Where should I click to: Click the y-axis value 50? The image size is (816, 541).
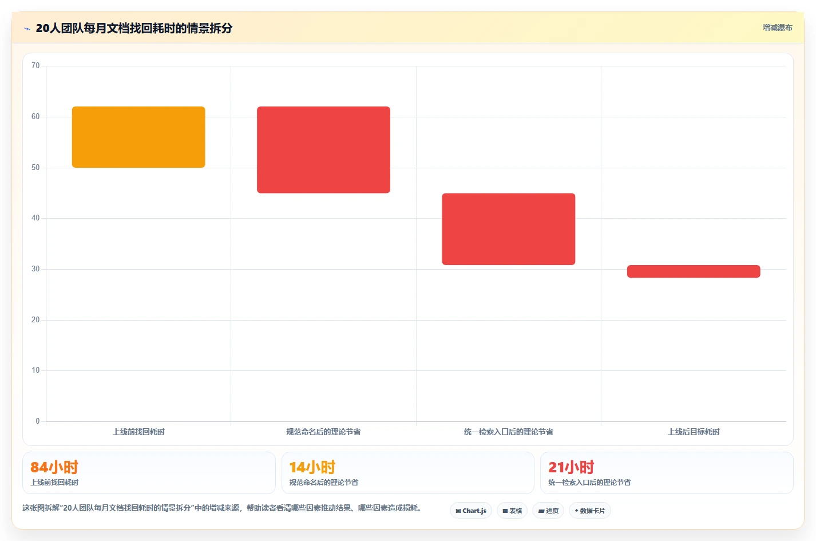pos(35,168)
